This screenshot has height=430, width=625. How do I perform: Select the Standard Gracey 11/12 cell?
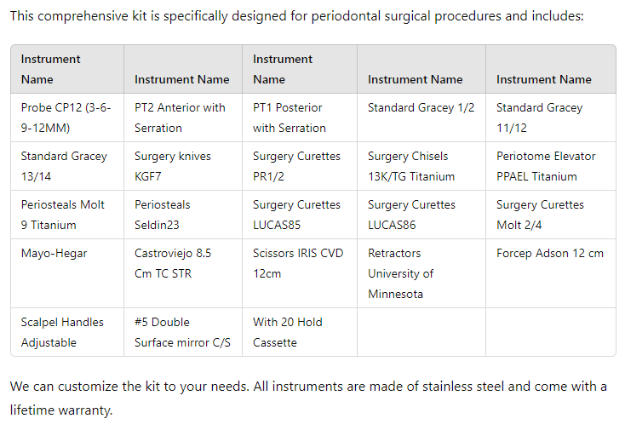pos(549,118)
